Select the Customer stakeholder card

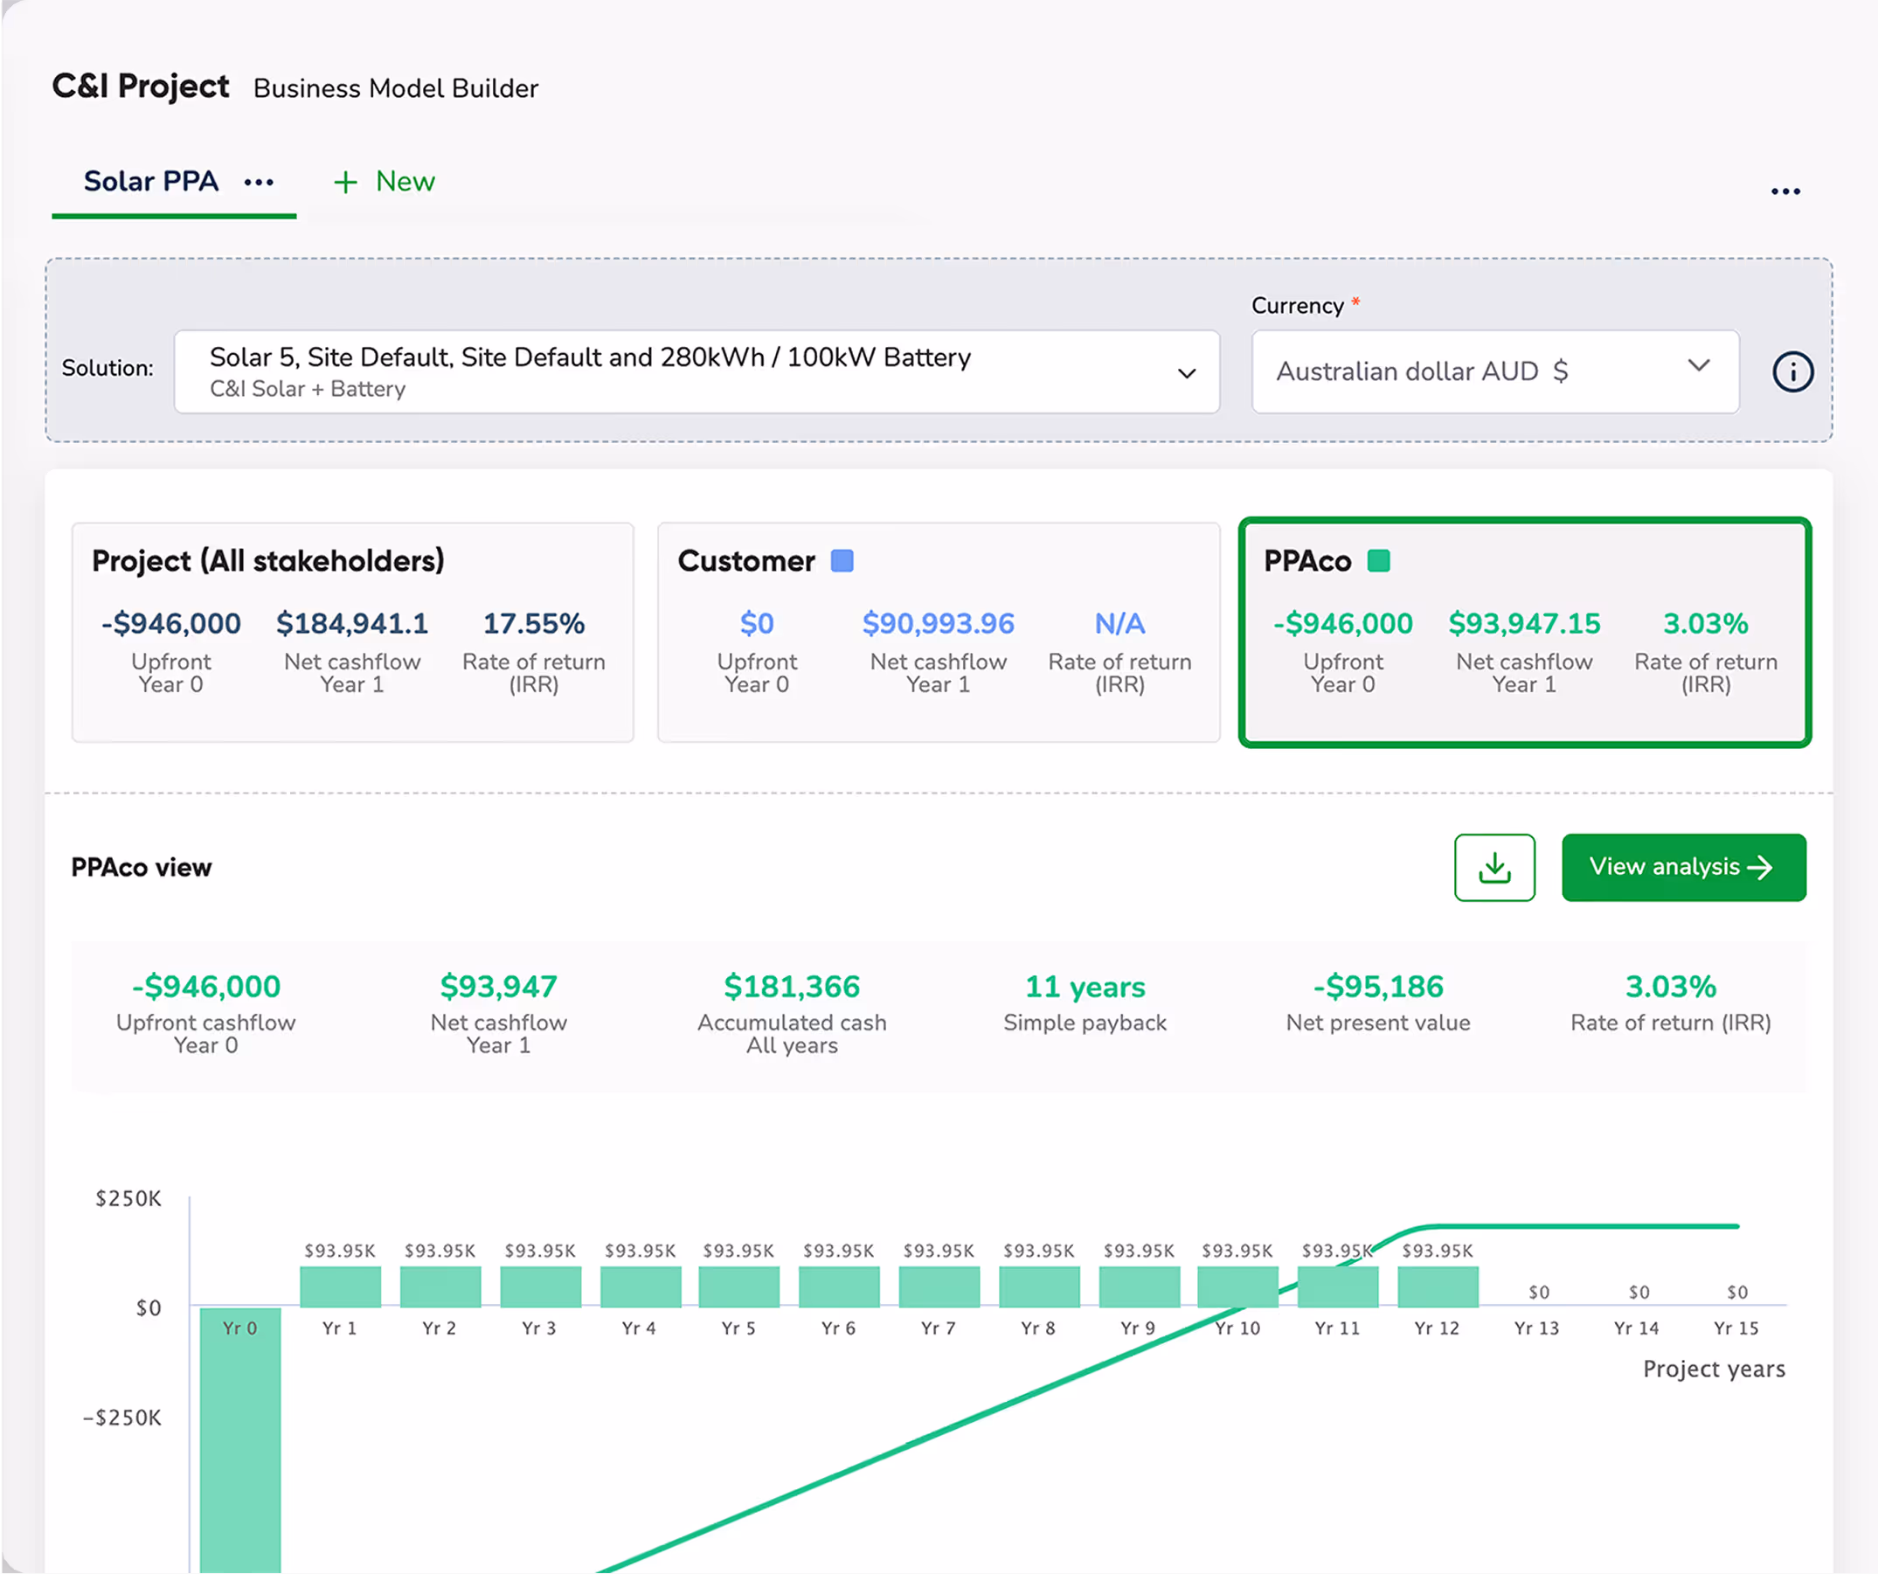coord(938,632)
